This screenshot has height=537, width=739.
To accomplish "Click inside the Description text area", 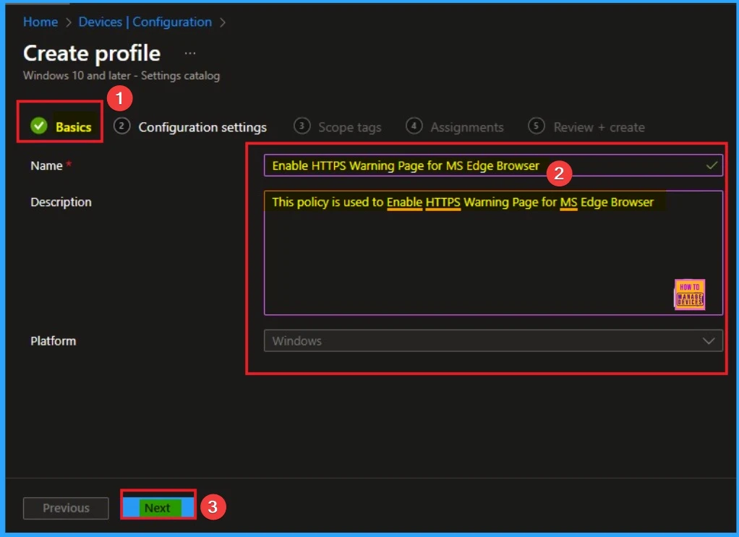I will click(493, 252).
